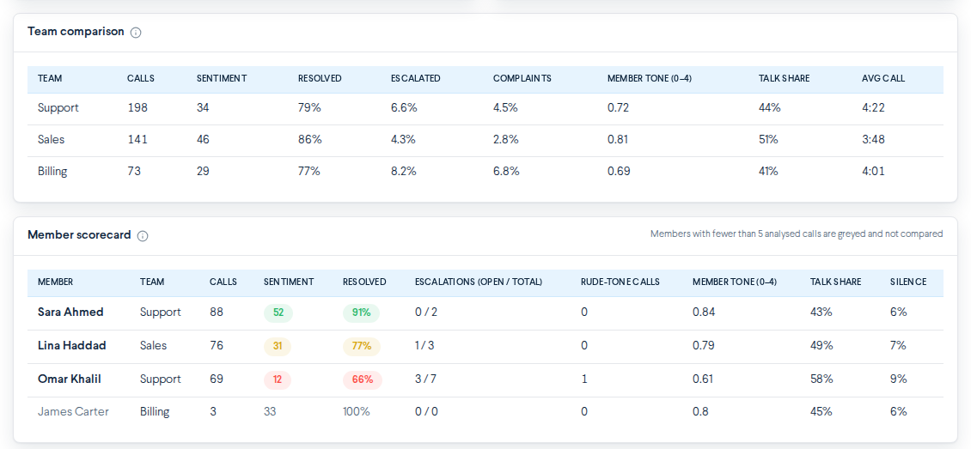
Task: Click the AVG CALL column header
Action: coord(883,78)
